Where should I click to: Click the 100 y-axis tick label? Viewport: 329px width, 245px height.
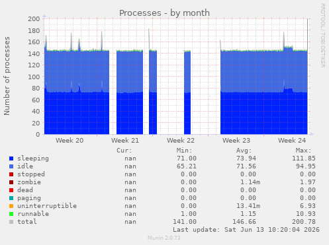pyautogui.click(x=34, y=77)
